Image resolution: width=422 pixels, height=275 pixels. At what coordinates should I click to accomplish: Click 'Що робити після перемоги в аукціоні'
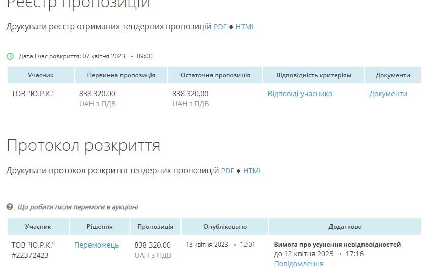coord(78,207)
